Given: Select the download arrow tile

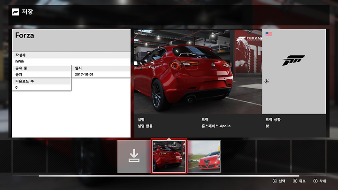Looking at the screenshot, I should (134, 156).
